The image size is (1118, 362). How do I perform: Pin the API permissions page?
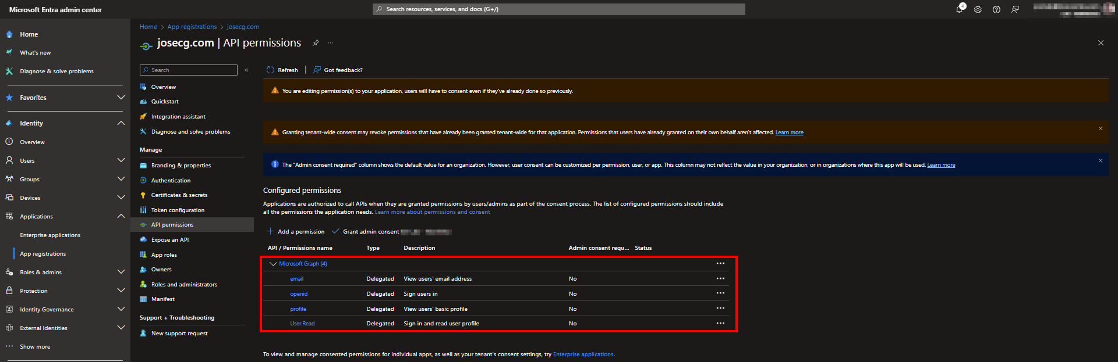[x=316, y=43]
